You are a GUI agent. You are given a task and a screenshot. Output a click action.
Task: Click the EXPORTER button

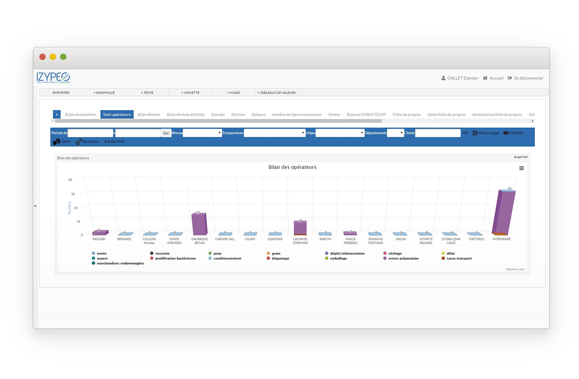tap(61, 92)
